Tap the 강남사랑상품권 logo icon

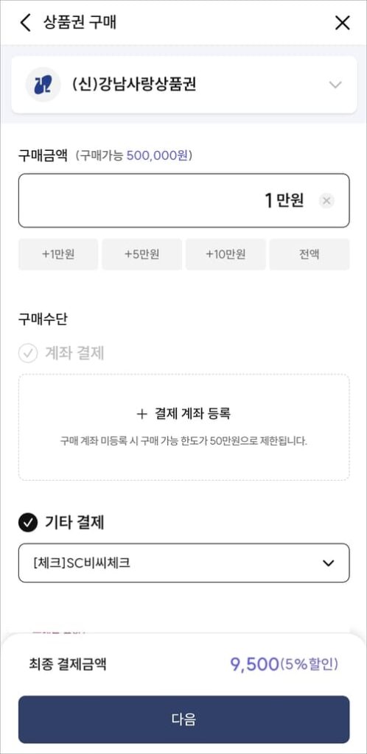pos(43,85)
